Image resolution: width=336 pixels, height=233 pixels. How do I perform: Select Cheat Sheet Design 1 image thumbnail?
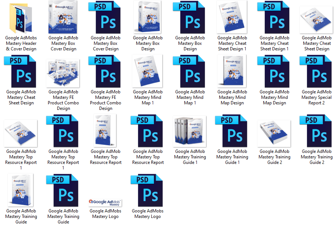click(232, 17)
